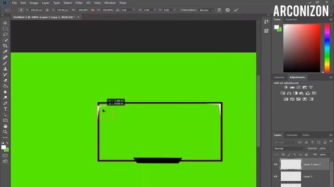Select the Paint Bucket tool

tap(5, 86)
